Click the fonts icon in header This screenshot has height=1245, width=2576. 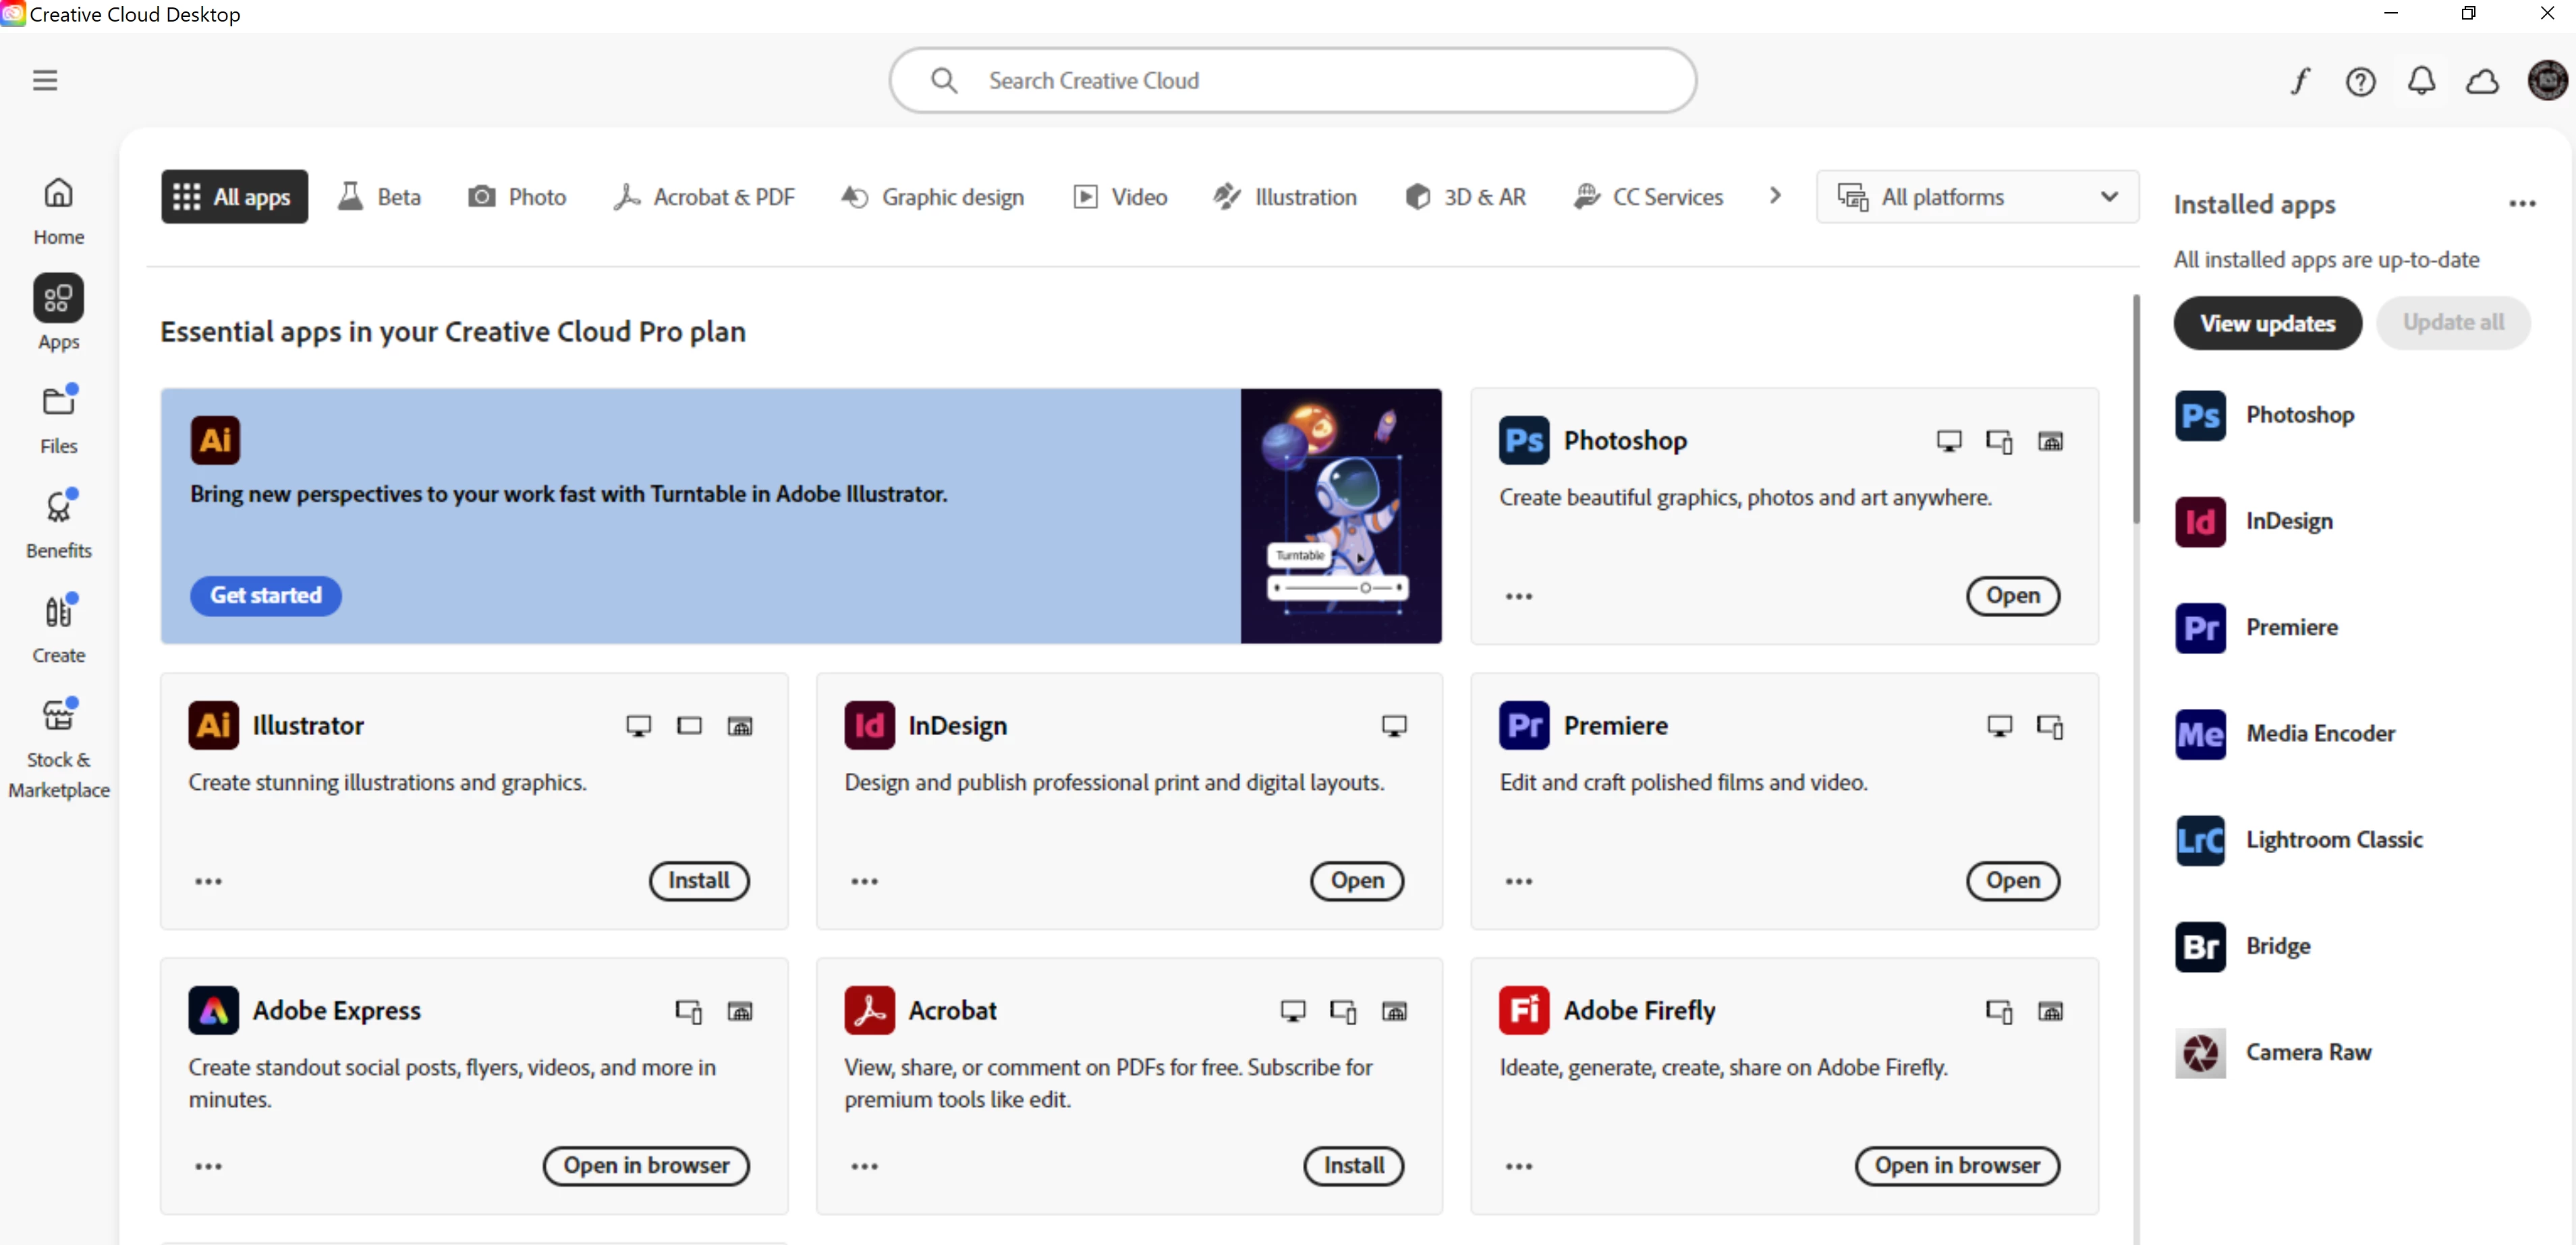[x=2300, y=81]
